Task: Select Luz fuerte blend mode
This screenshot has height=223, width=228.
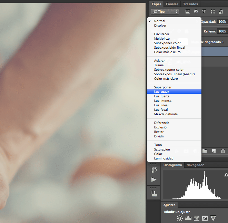Action: tap(174, 96)
